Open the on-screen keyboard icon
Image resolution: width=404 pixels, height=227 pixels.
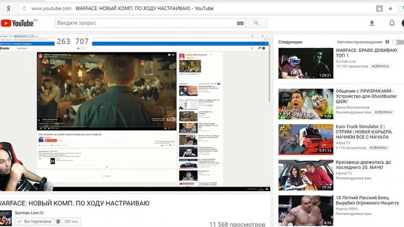(x=240, y=23)
